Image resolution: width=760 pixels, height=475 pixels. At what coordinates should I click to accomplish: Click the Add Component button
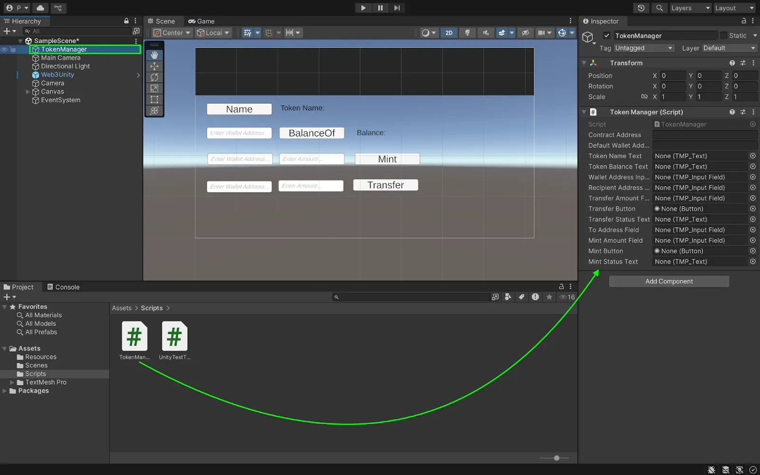669,281
